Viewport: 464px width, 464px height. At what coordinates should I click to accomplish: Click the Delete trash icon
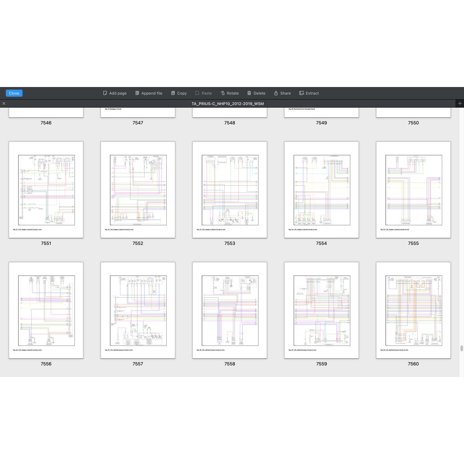(x=249, y=93)
